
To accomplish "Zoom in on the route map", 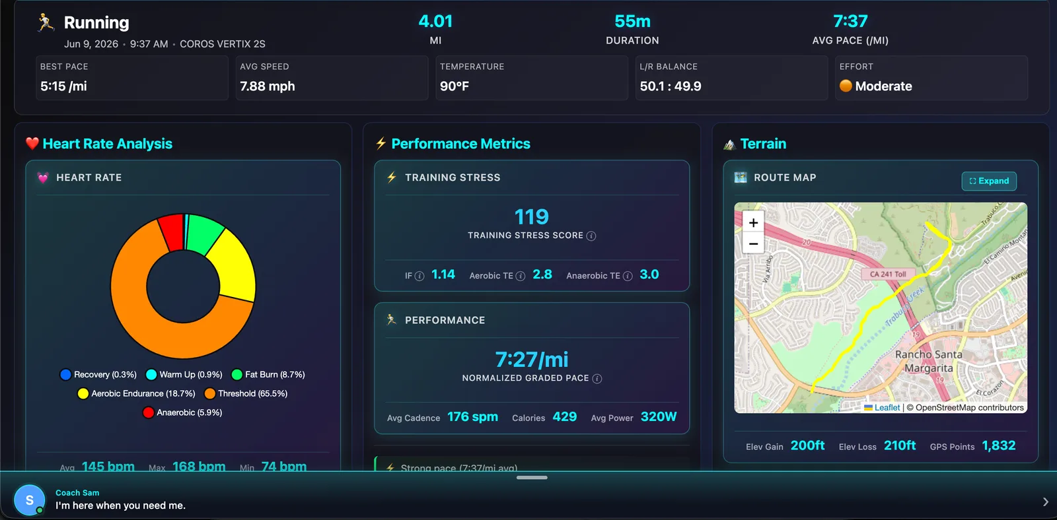I will (x=753, y=222).
